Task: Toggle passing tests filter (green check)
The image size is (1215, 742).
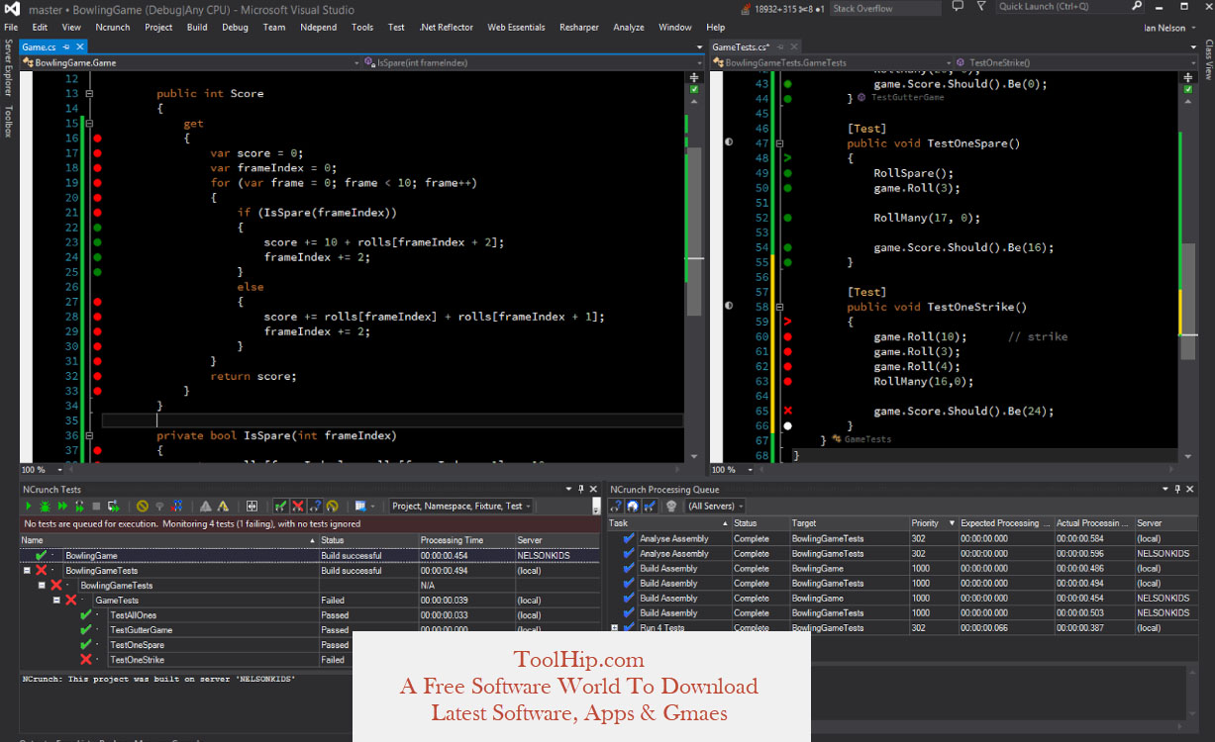Action: click(x=280, y=506)
